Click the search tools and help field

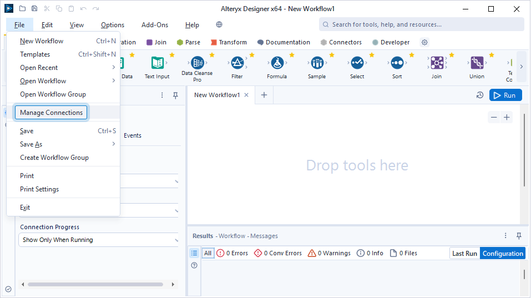[422, 24]
